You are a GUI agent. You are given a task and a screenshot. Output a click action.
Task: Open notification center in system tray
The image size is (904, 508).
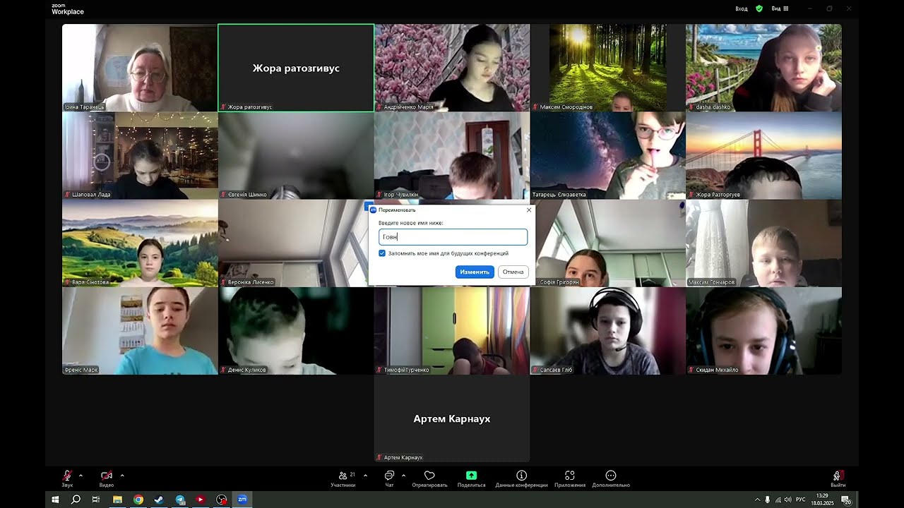coord(846,500)
